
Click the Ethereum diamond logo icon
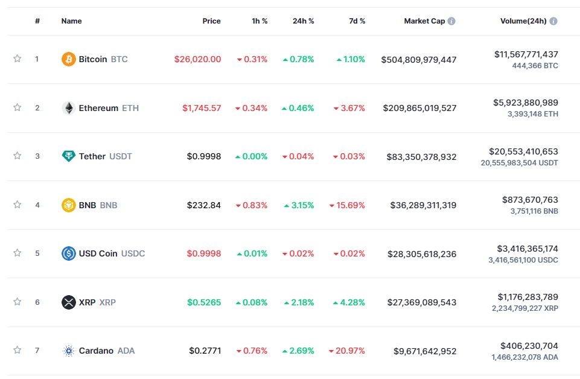coord(69,108)
